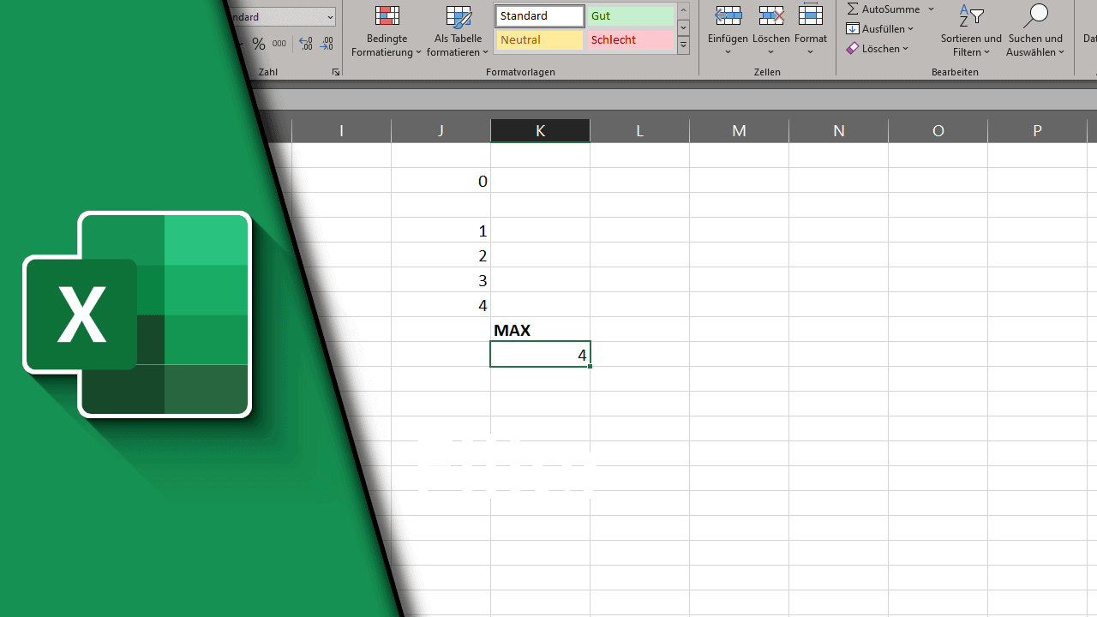1097x617 pixels.
Task: Open Suchen und Auswählen menu
Action: tap(1035, 32)
